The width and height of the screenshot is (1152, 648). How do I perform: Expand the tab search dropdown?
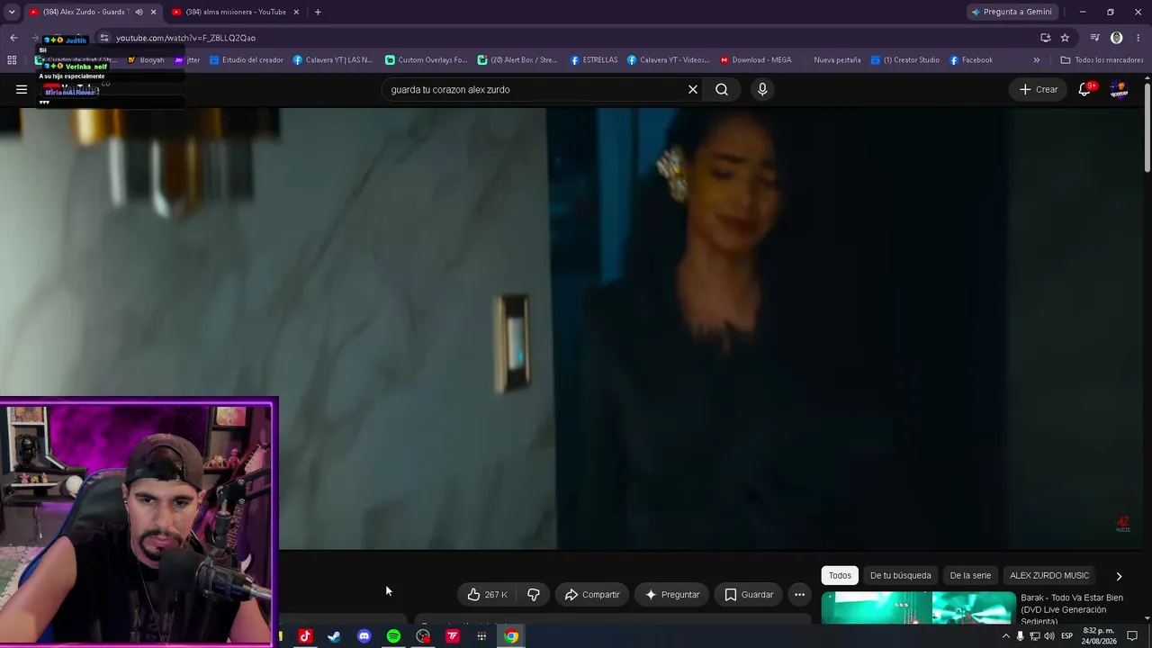click(x=12, y=12)
